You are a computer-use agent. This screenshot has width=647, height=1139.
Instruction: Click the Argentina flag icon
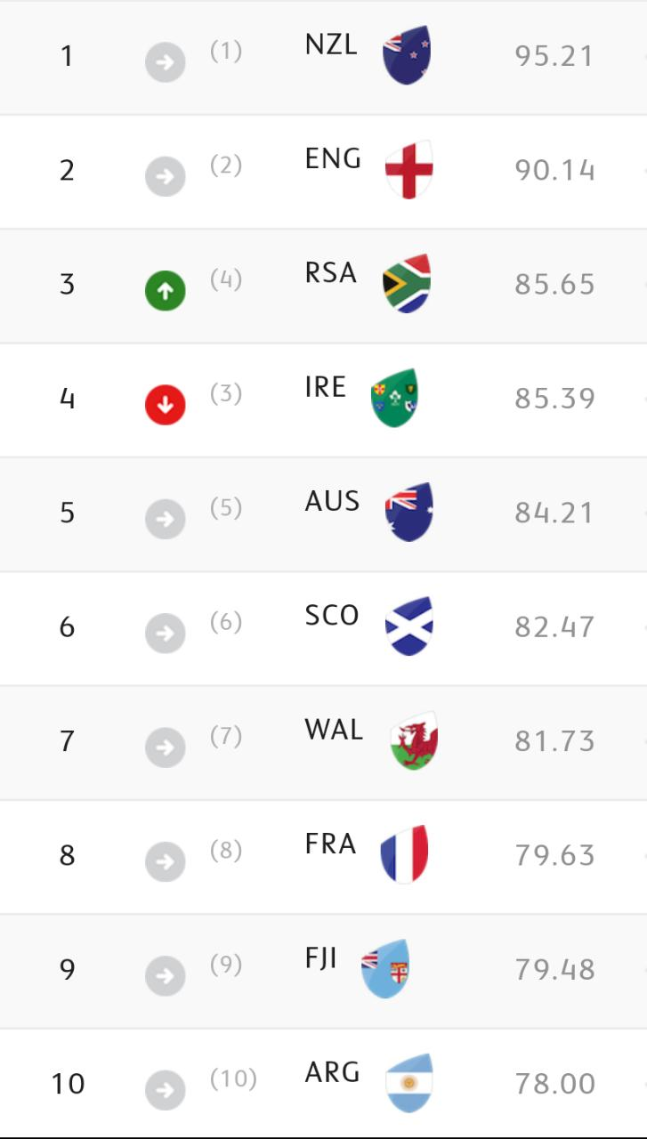tap(408, 1082)
